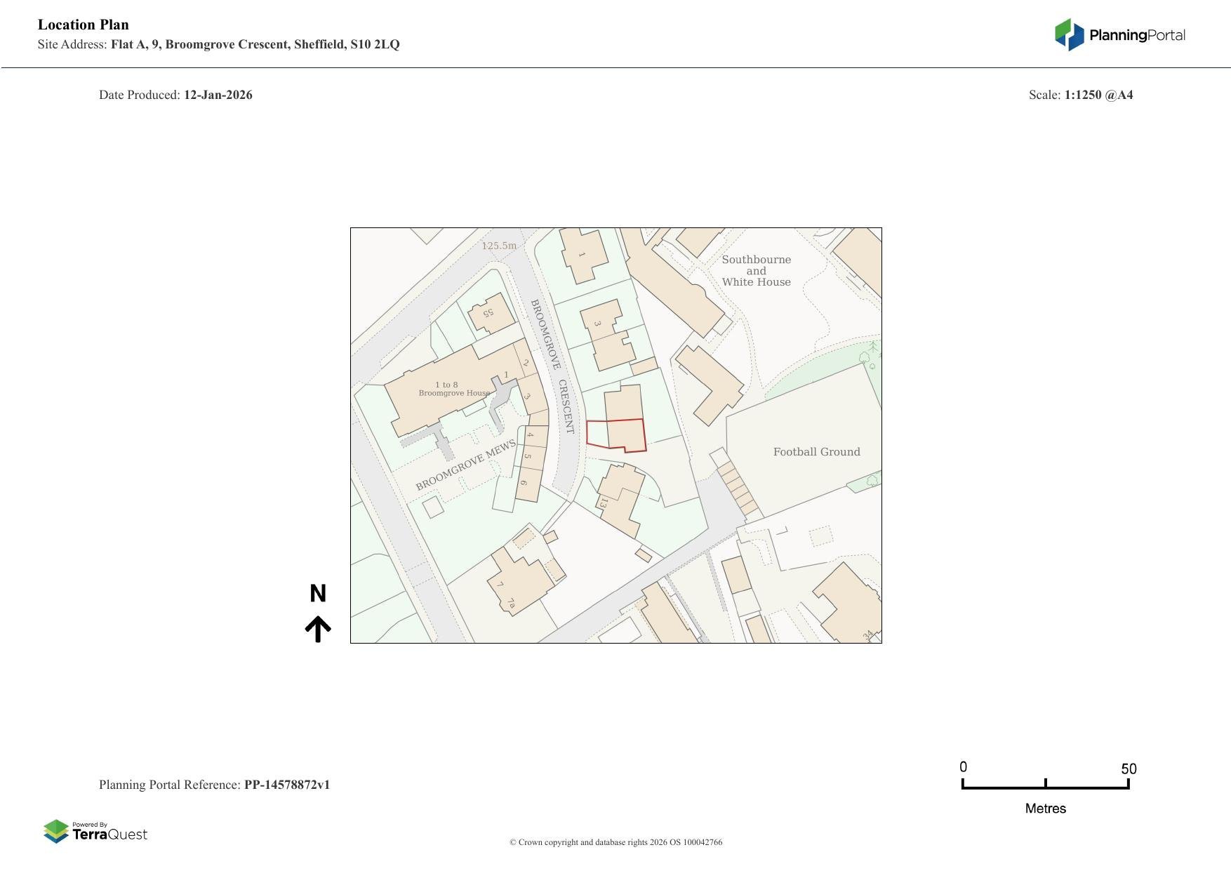Viewport: 1231px width, 871px height.
Task: Click the north arrow symbol
Action: point(318,629)
